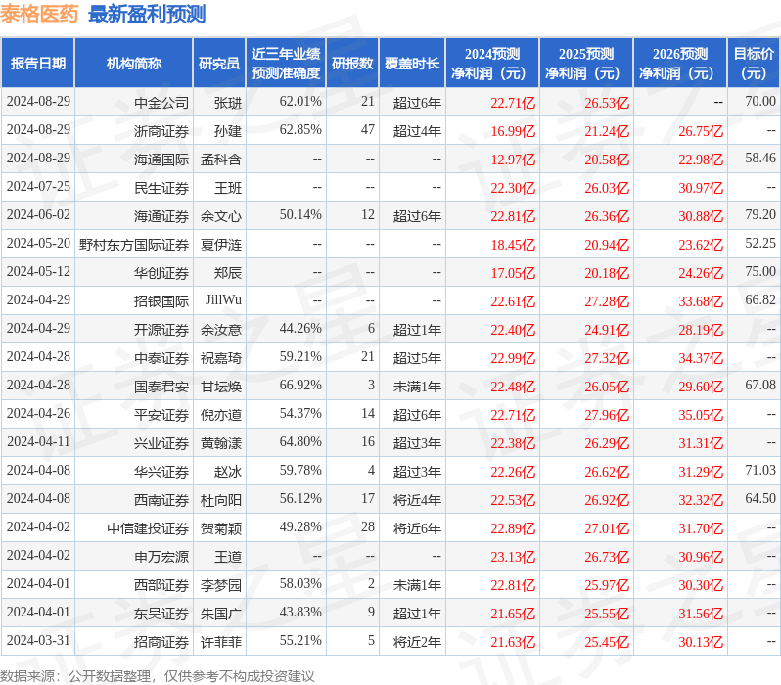Viewport: 781px width, 685px height.
Task: Click the 报告日期 column header
Action: (x=38, y=64)
